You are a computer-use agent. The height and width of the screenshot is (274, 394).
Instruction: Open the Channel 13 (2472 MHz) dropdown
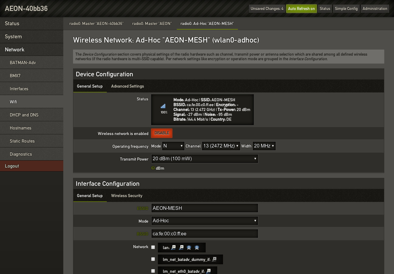click(x=221, y=146)
